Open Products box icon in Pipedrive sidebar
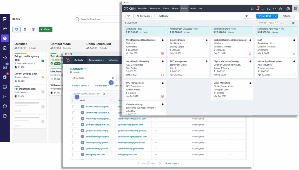Image resolution: width=299 pixels, height=170 pixels. (x=5, y=106)
